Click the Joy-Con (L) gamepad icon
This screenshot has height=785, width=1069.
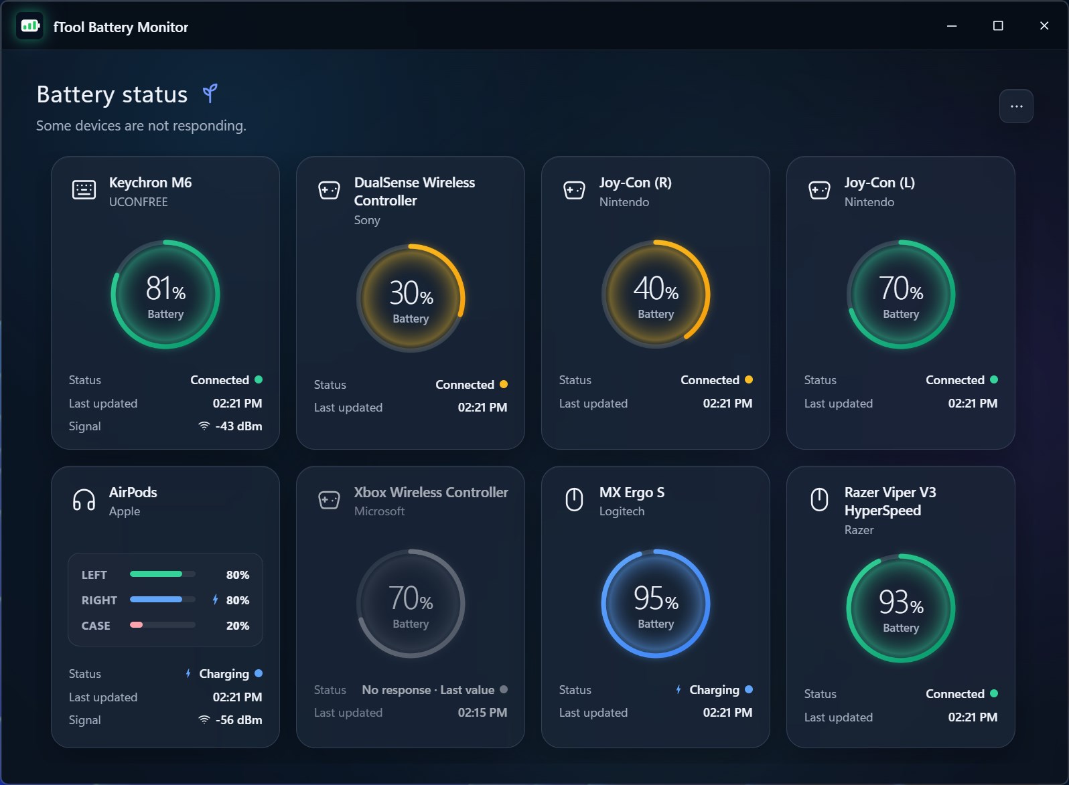[819, 191]
